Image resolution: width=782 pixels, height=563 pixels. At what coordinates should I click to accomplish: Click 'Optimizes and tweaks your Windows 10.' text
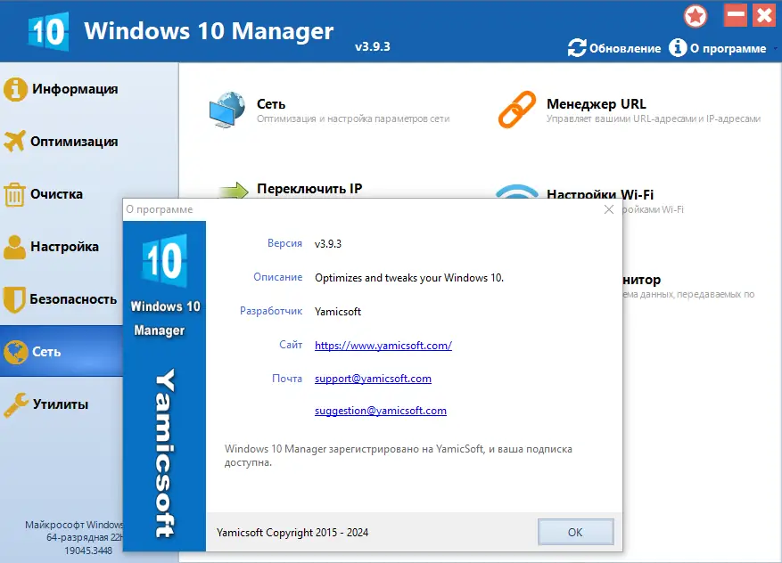(x=409, y=278)
